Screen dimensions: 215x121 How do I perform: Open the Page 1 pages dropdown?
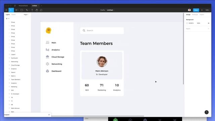point(26,14)
